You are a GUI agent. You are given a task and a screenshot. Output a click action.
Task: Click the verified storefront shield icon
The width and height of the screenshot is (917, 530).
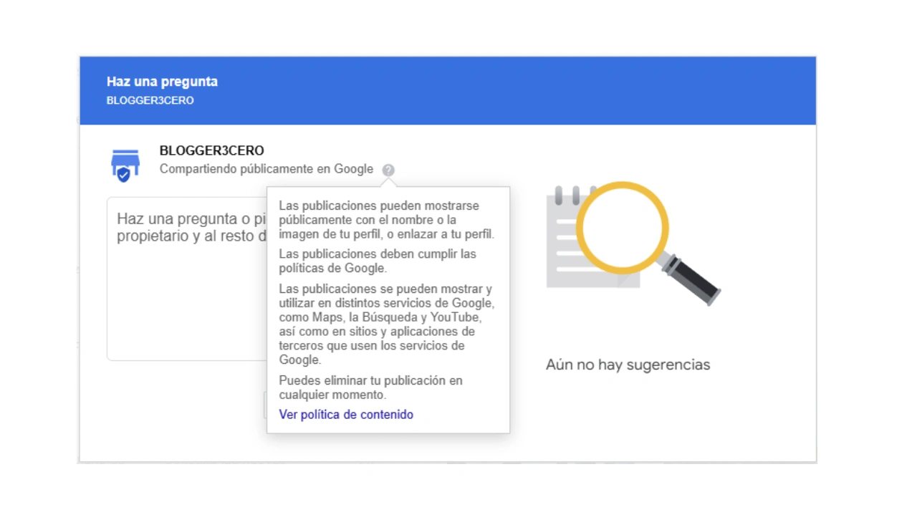coord(125,165)
